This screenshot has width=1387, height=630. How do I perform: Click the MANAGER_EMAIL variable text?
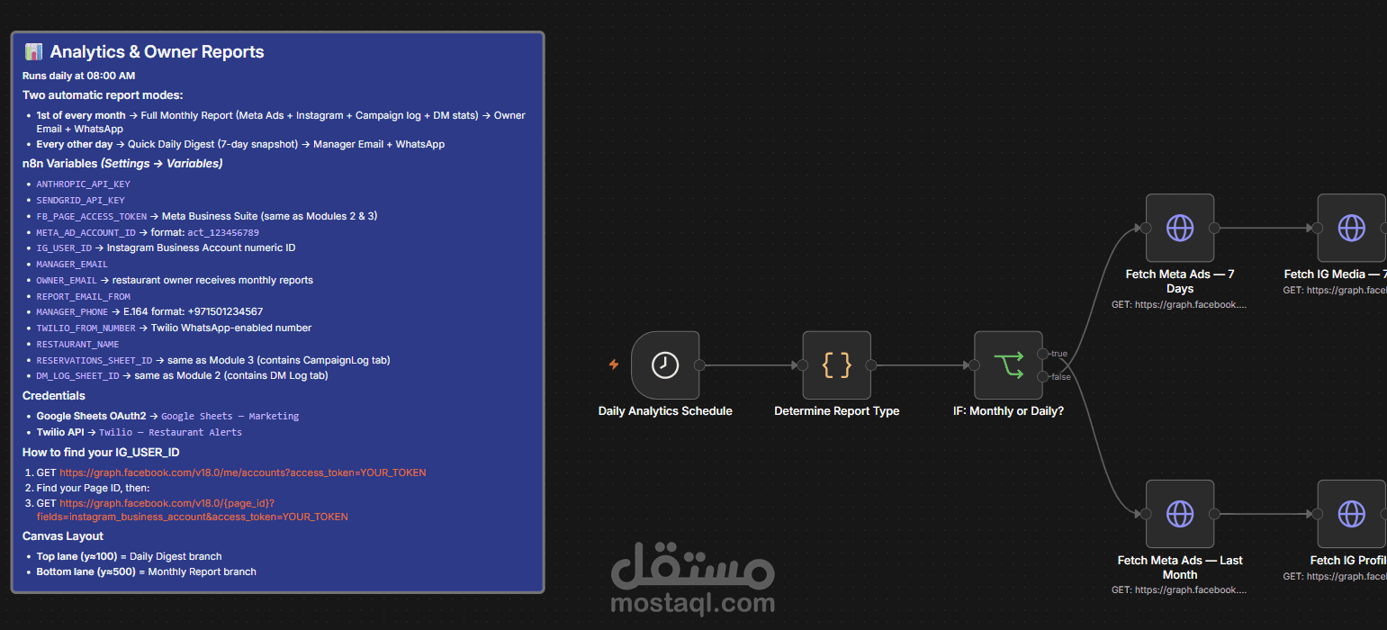(72, 265)
